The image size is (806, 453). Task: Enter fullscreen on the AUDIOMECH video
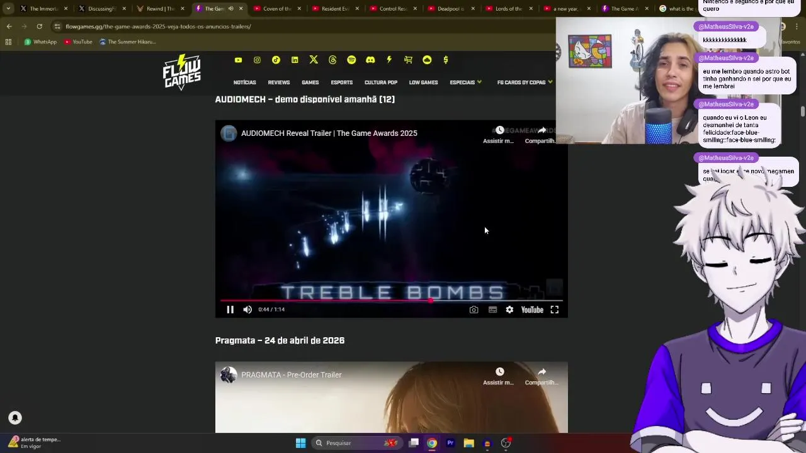pyautogui.click(x=555, y=310)
